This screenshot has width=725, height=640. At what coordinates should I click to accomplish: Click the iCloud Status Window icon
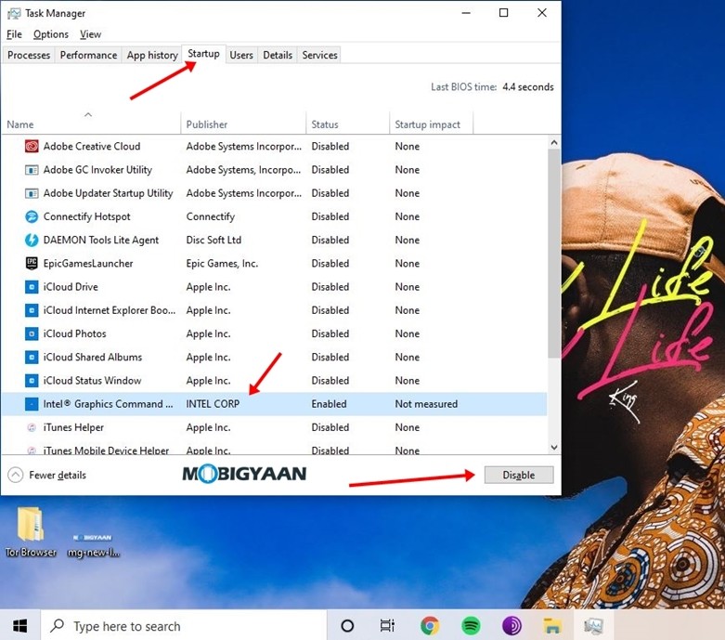pyautogui.click(x=32, y=381)
